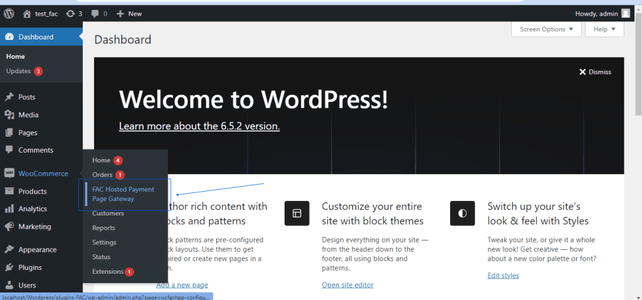The image size is (642, 300).
Task: Click the Plugins plug icon
Action: coord(9,267)
